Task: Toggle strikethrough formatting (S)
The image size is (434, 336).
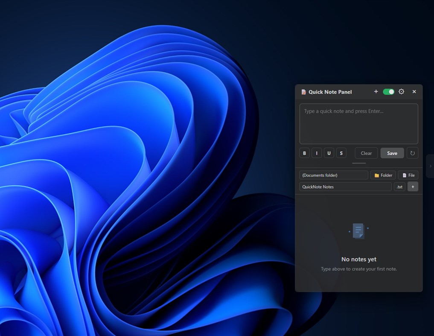Action: [x=341, y=153]
